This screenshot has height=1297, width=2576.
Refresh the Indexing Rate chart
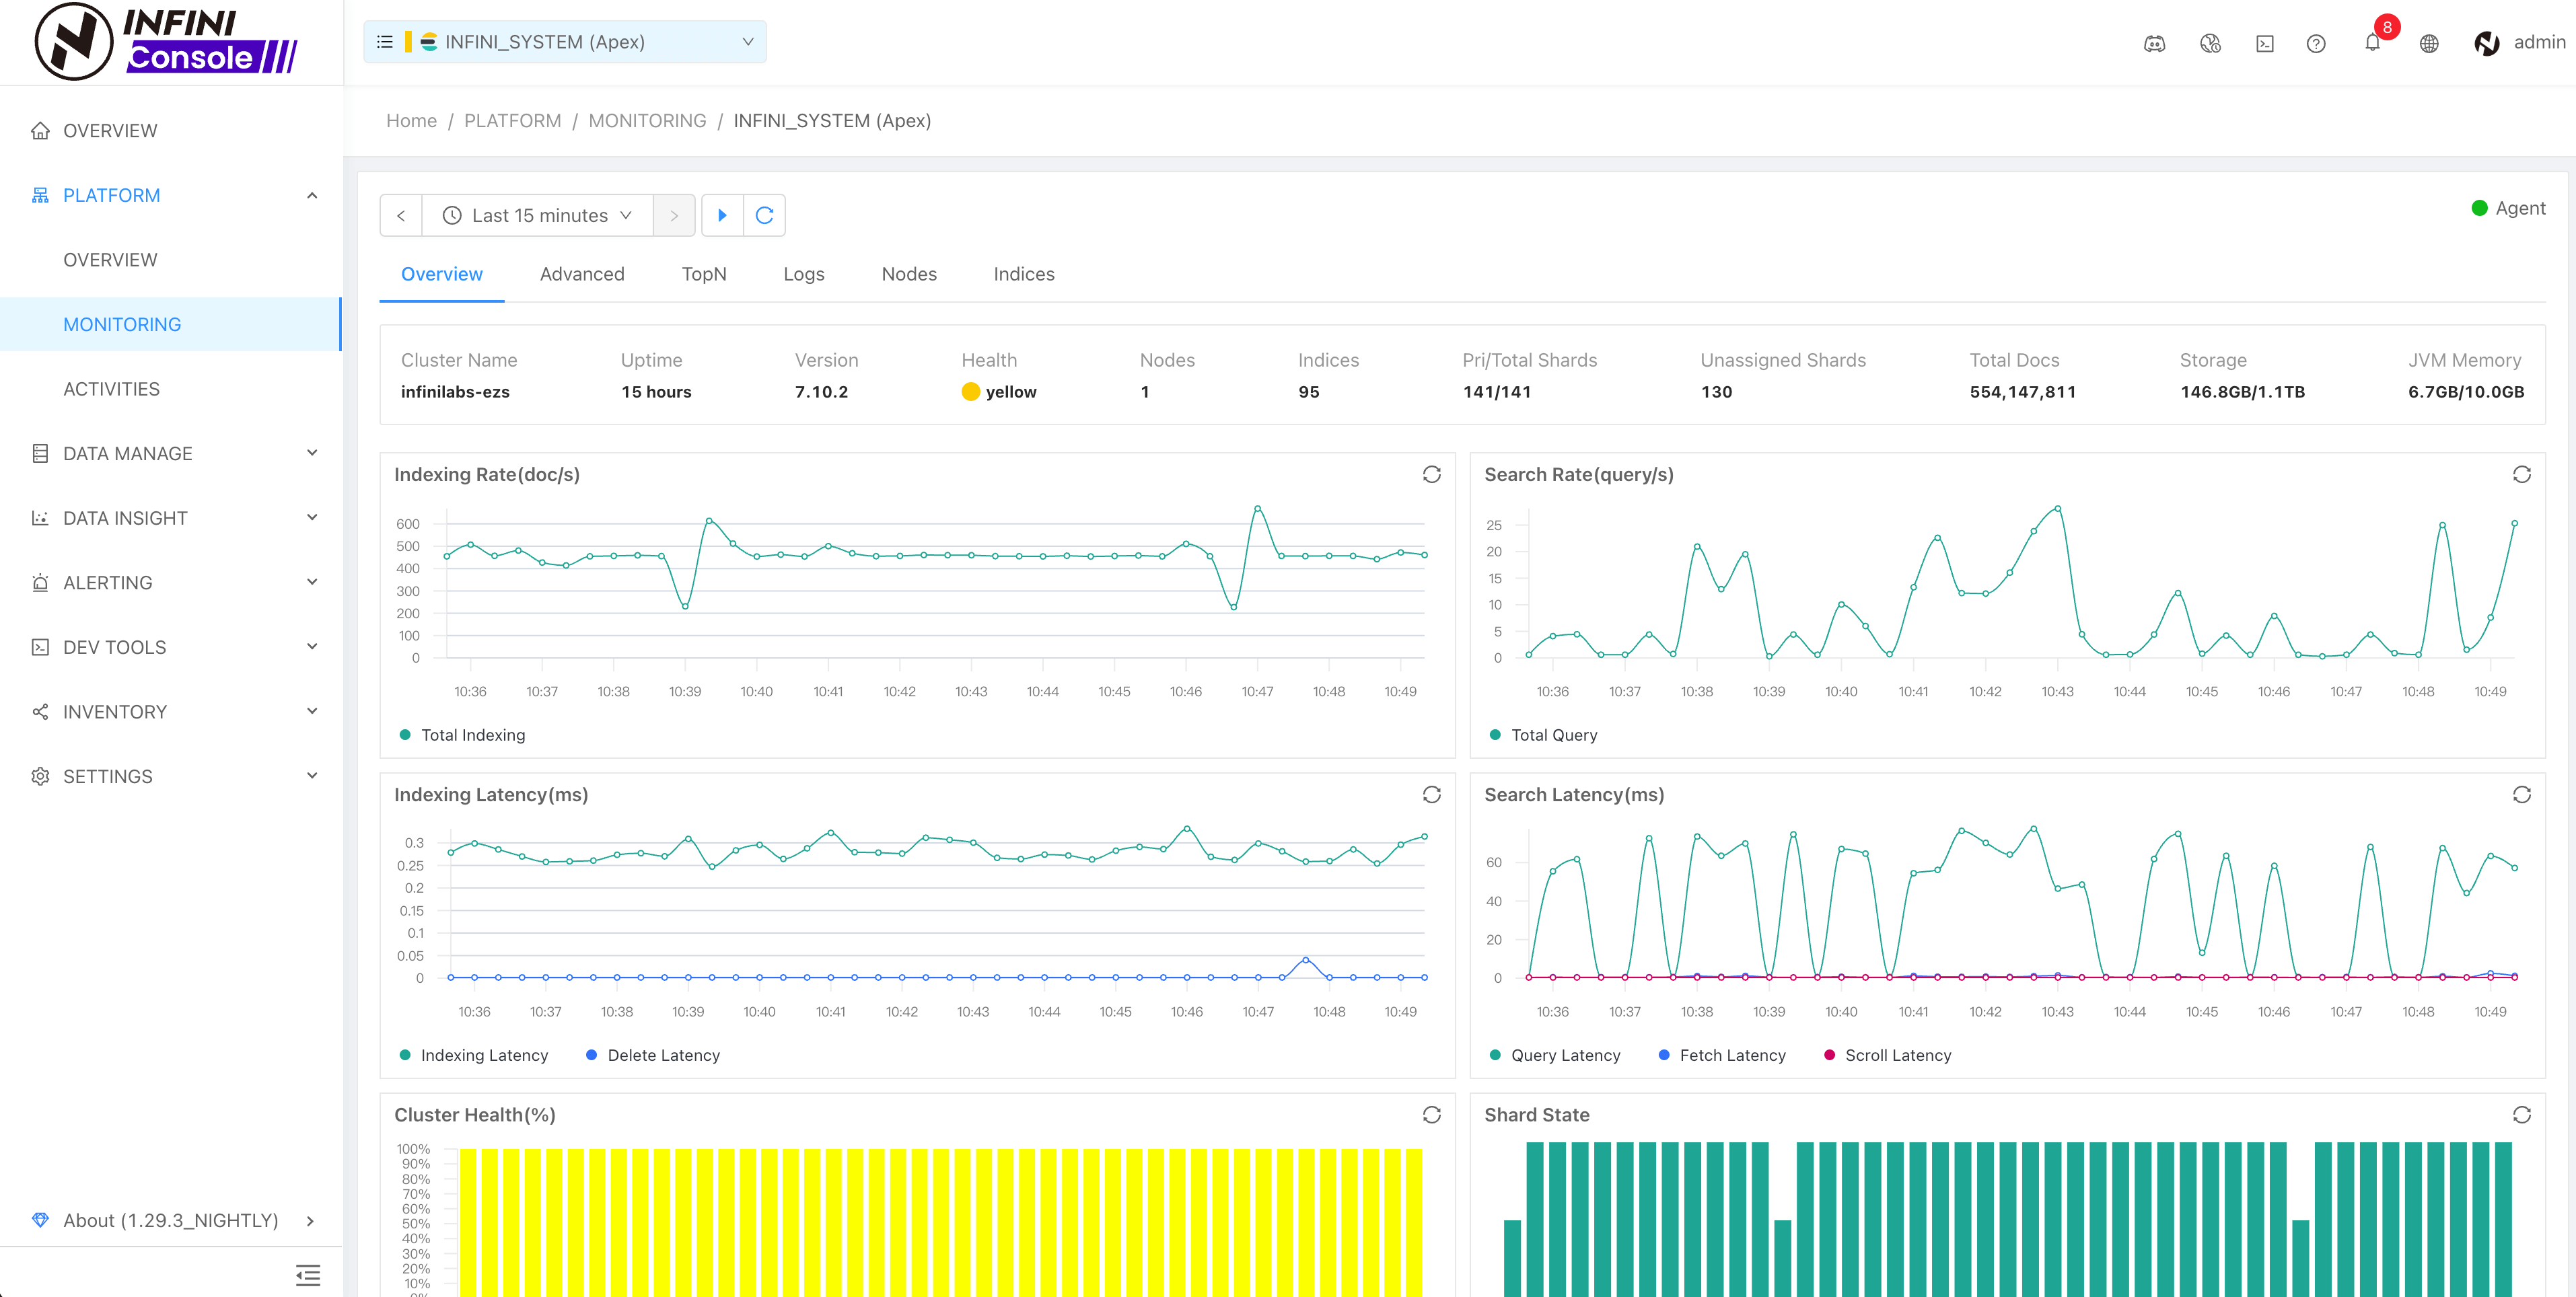point(1431,474)
